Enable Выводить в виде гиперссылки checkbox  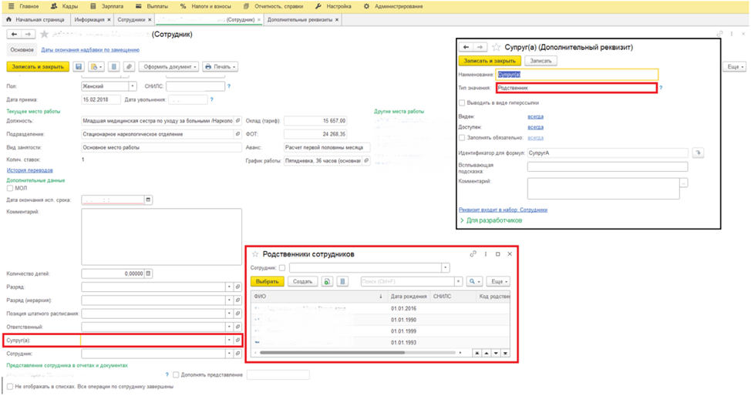click(x=462, y=103)
